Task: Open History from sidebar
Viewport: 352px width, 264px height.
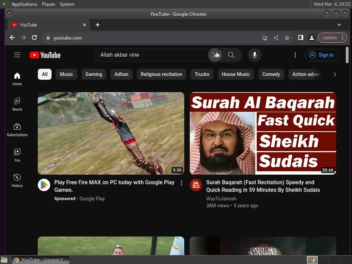Action: pos(17,180)
